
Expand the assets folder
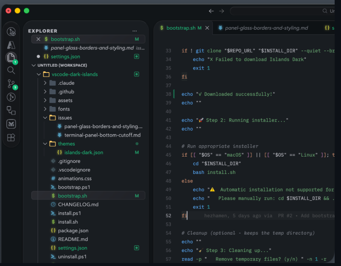[45, 100]
